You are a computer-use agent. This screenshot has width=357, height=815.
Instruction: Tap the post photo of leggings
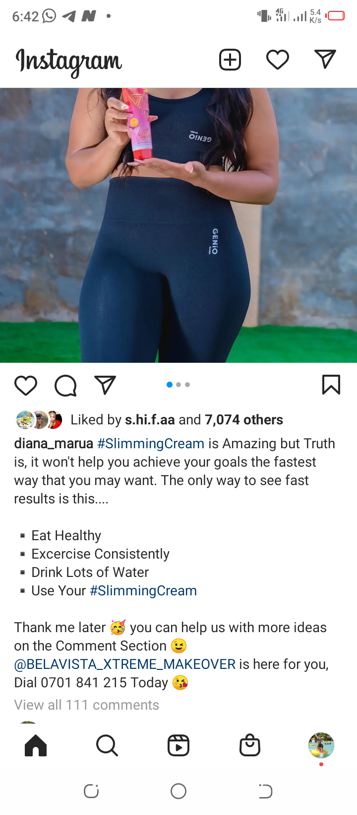pyautogui.click(x=178, y=225)
